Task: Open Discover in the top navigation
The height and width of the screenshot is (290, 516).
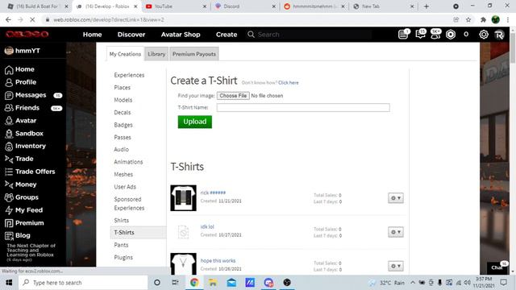Action: tap(131, 35)
